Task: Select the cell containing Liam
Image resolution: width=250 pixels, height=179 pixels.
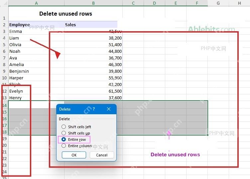Action: [x=36, y=38]
